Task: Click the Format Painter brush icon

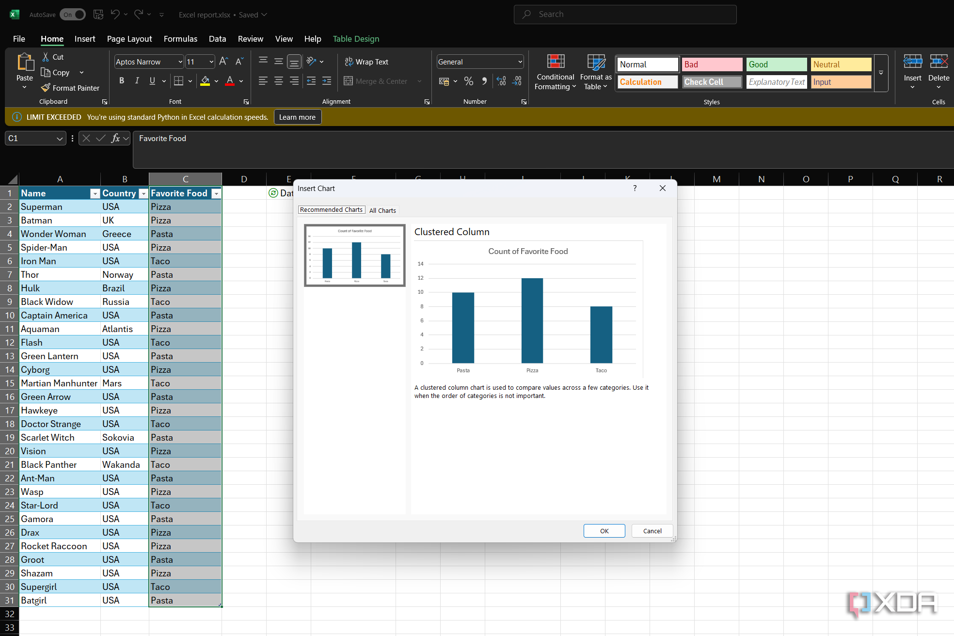Action: (x=46, y=88)
